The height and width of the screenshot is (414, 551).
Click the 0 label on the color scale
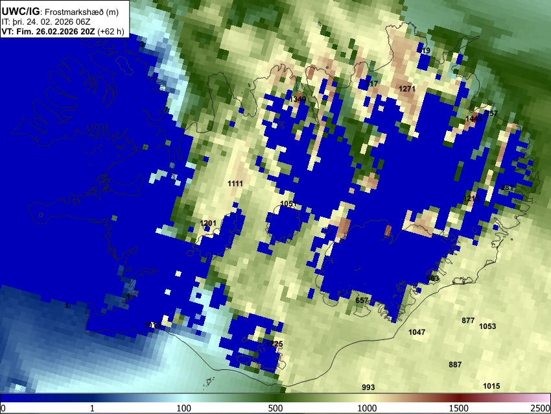pyautogui.click(x=3, y=408)
